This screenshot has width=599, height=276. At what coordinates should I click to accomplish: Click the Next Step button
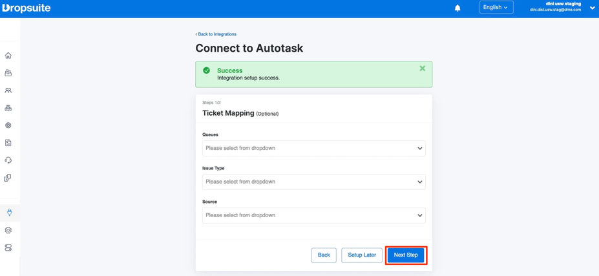point(406,255)
